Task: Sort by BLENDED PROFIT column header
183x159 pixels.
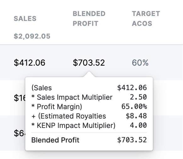Action: (x=89, y=19)
